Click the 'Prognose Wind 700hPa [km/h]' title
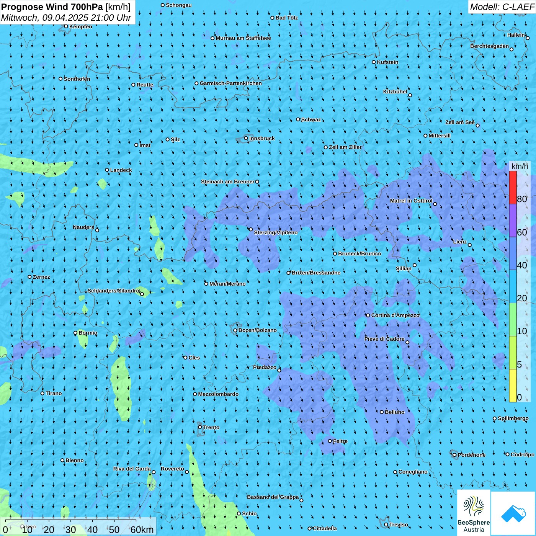The width and height of the screenshot is (536, 536). click(66, 7)
